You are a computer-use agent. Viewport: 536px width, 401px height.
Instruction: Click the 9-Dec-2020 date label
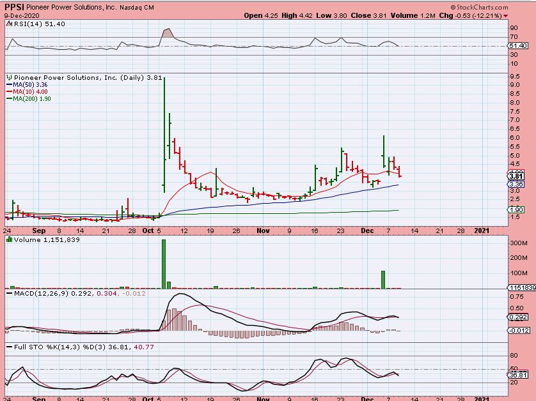(x=21, y=15)
